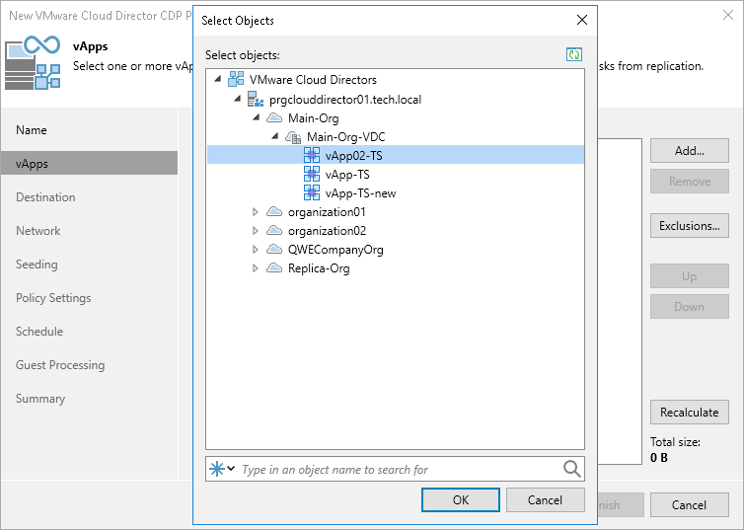Go to the Network wizard step
The width and height of the screenshot is (744, 530).
point(89,231)
